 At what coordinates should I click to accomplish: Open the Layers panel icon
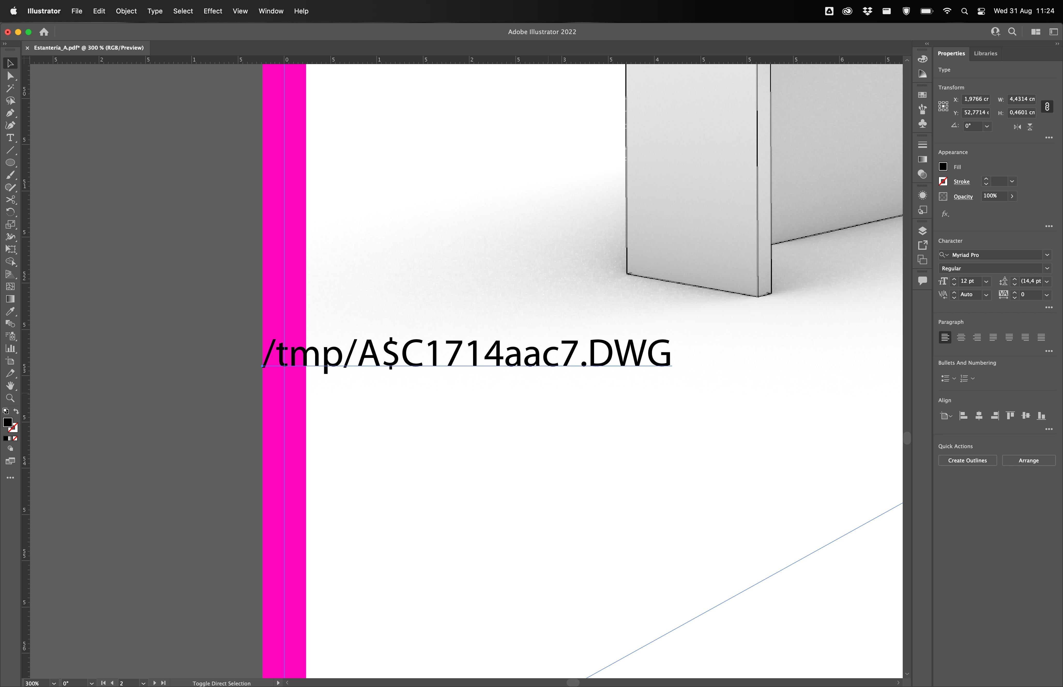[922, 231]
